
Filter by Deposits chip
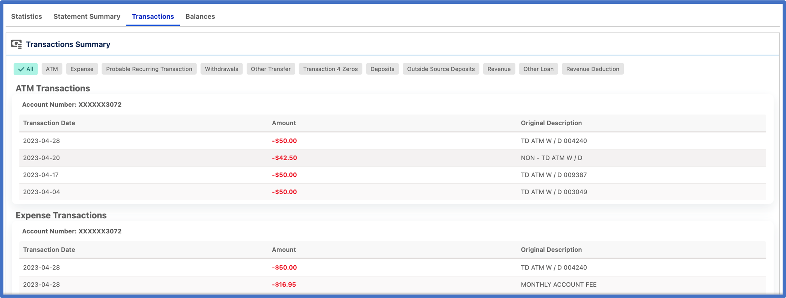[x=382, y=69]
